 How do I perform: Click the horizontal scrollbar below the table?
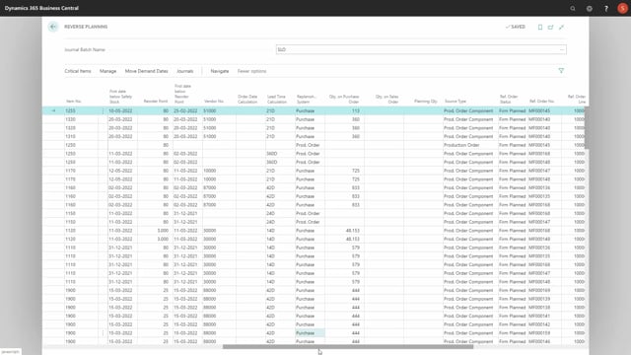[x=348, y=346]
